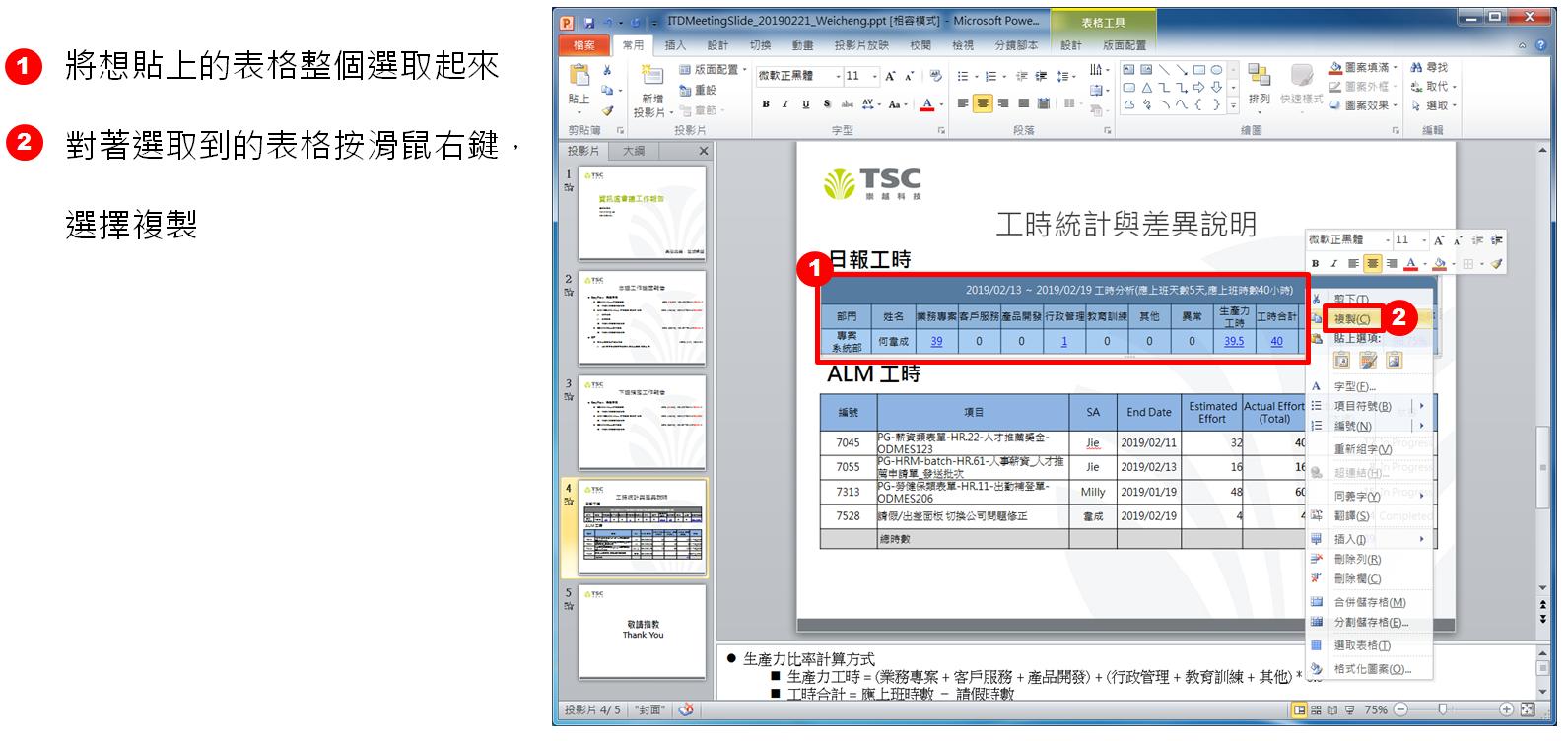The image size is (1568, 741).
Task: Choose 複製(C) in the context menu
Action: click(x=1351, y=319)
